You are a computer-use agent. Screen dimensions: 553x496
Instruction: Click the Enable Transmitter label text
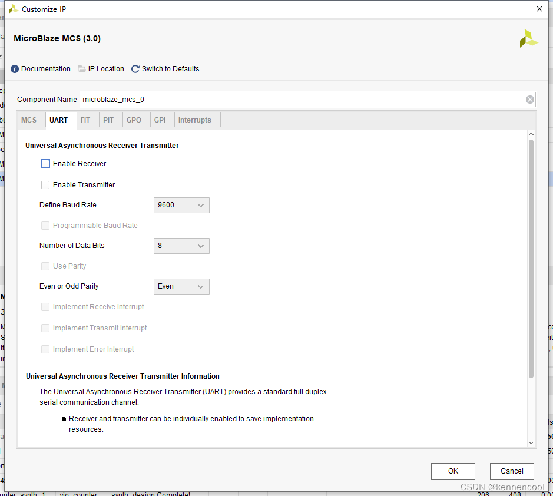point(84,185)
